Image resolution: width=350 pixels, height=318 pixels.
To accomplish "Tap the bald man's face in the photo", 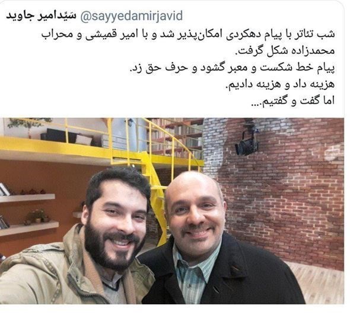I will click(x=195, y=211).
